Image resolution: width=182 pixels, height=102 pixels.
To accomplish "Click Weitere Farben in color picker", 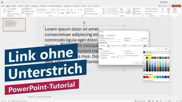I will 150,80.
